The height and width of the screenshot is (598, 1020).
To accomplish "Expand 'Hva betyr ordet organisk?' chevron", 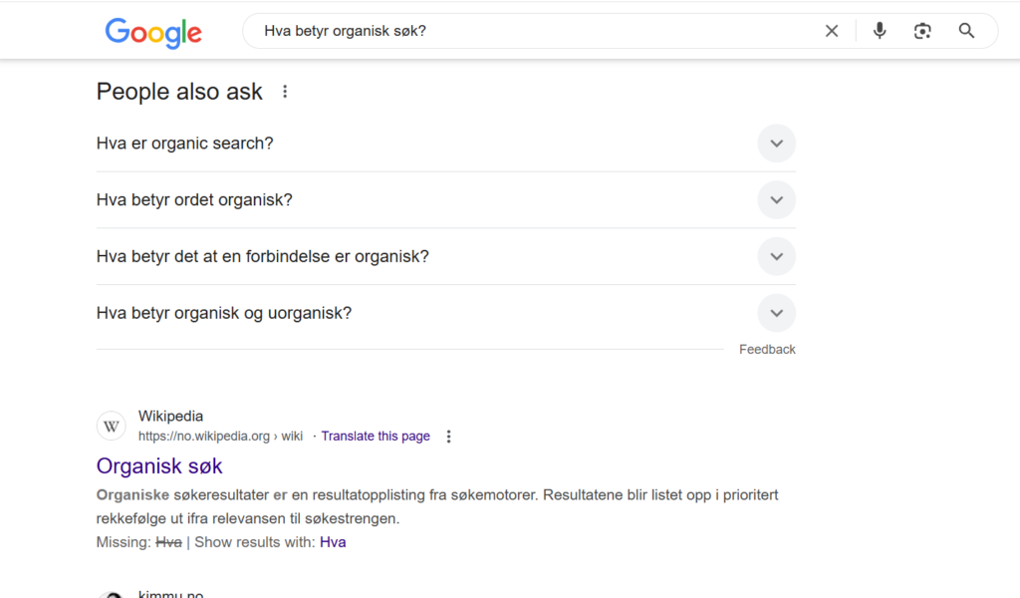I will click(776, 199).
